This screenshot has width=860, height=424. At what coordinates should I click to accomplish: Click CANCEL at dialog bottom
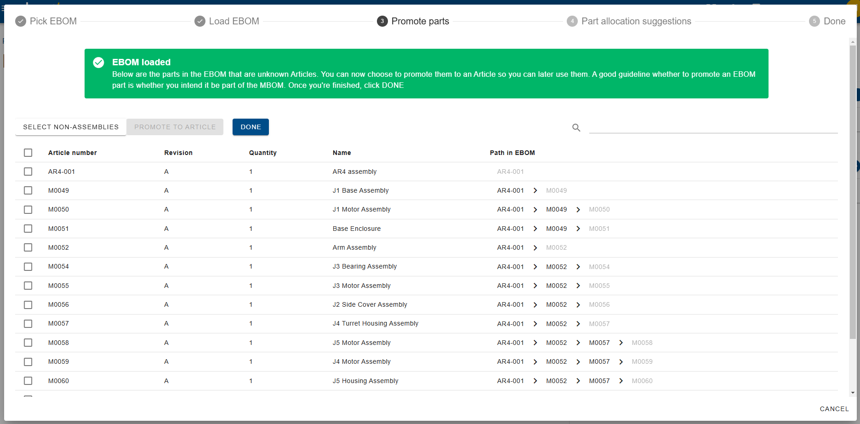(834, 409)
